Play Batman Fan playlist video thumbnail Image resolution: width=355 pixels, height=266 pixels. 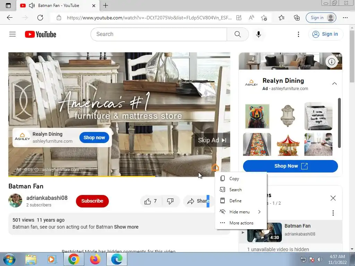(265, 232)
